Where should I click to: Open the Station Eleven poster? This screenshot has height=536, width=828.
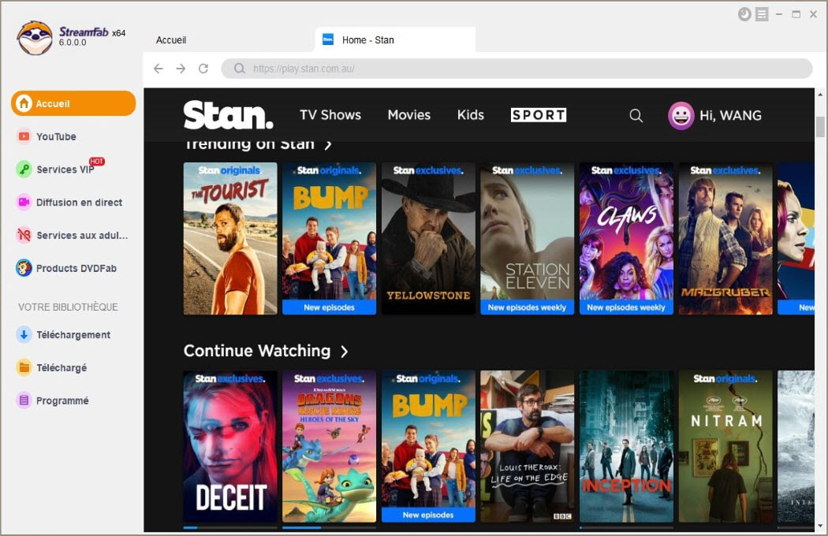click(x=527, y=238)
